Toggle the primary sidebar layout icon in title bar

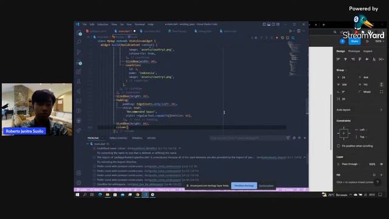264,24
